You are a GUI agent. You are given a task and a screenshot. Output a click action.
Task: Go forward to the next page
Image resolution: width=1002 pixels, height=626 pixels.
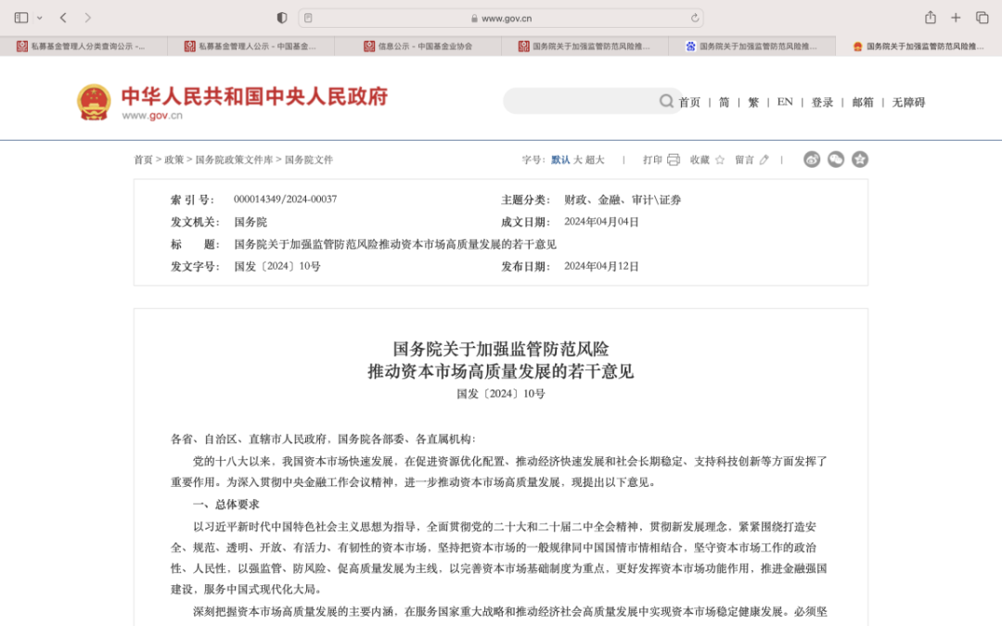click(x=88, y=18)
